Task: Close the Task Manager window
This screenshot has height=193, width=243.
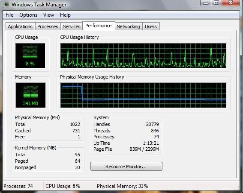Action: [231, 3]
